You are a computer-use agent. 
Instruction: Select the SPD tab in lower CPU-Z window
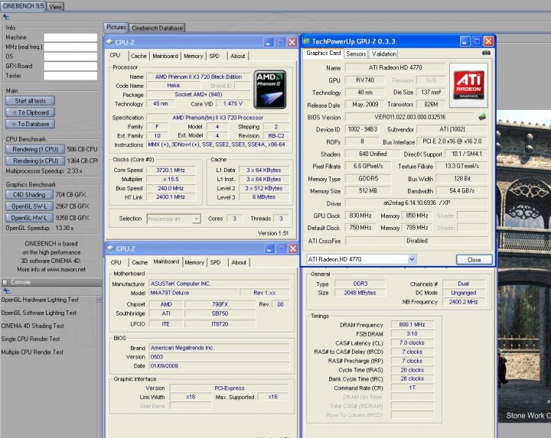(215, 262)
